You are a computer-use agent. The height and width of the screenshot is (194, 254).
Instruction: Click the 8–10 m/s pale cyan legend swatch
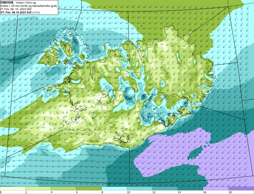point(114,189)
